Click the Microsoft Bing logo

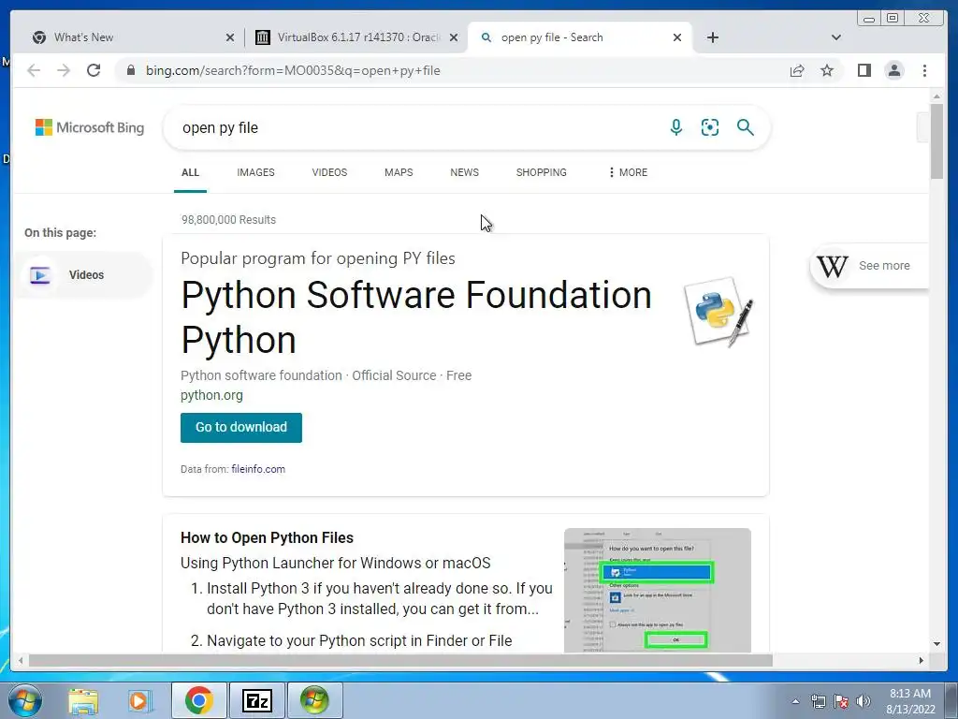(x=90, y=127)
